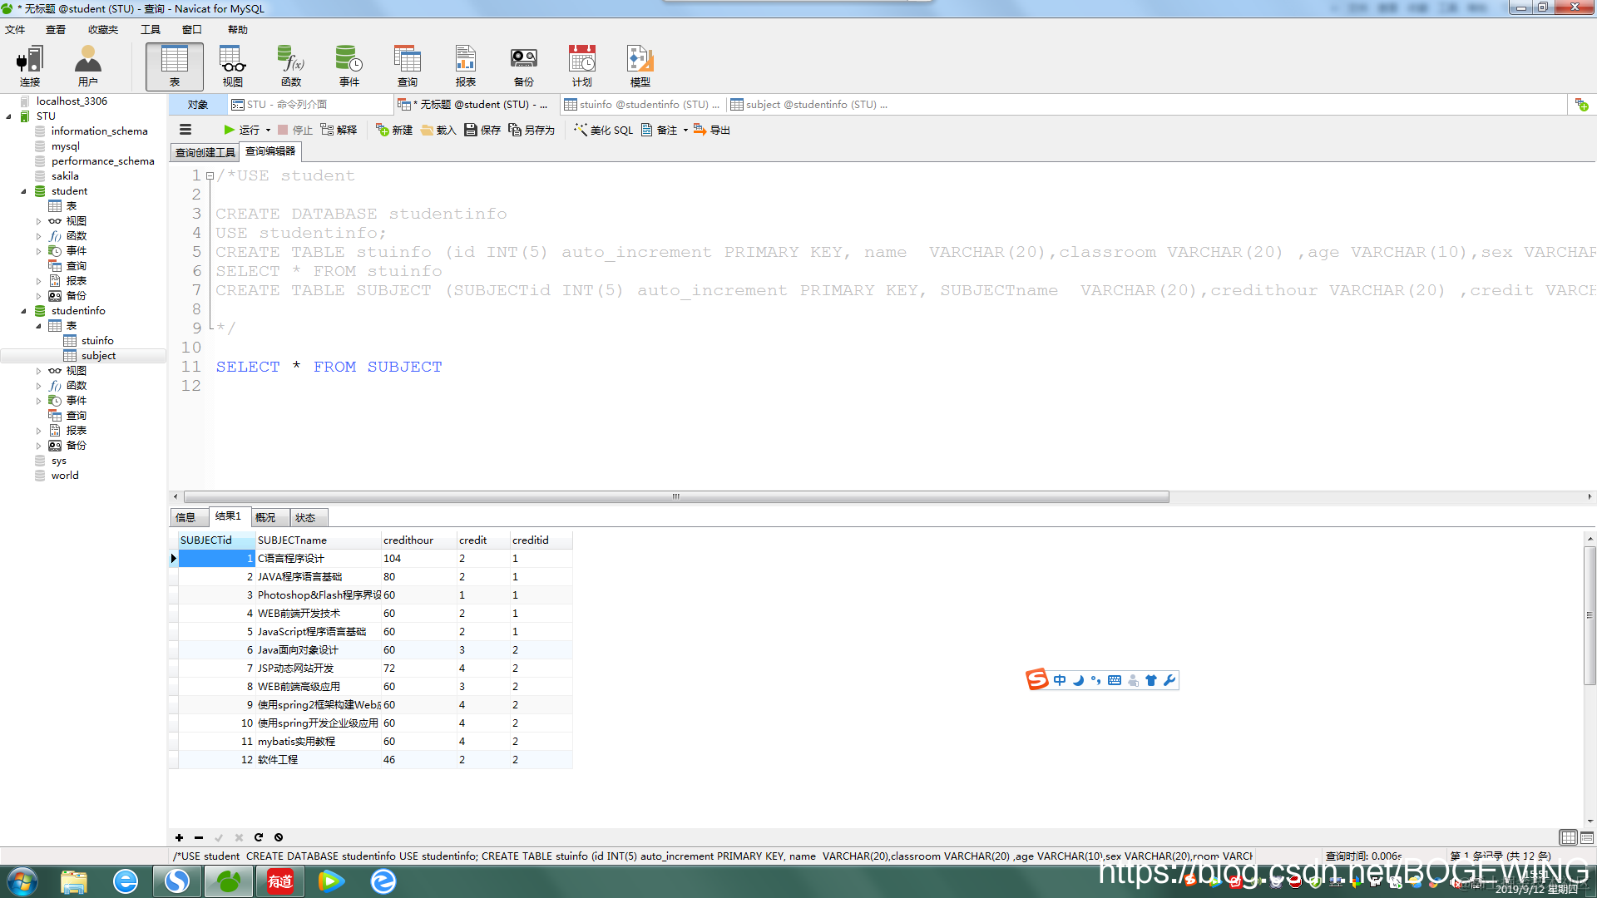Open the run options dropdown arrow
The width and height of the screenshot is (1597, 898).
pyautogui.click(x=268, y=130)
